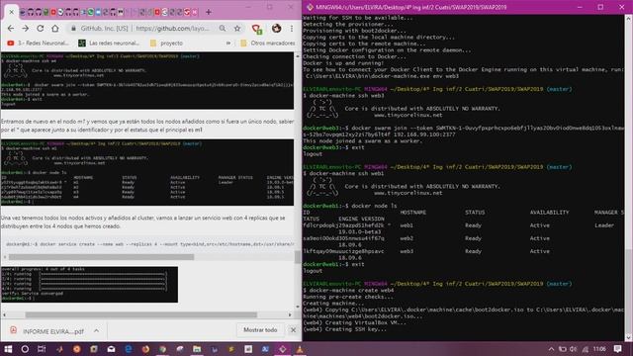Click the MINGW64 window title icon
633x356 pixels.
point(310,7)
